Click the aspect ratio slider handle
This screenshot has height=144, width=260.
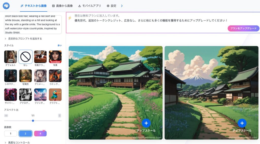33,121
